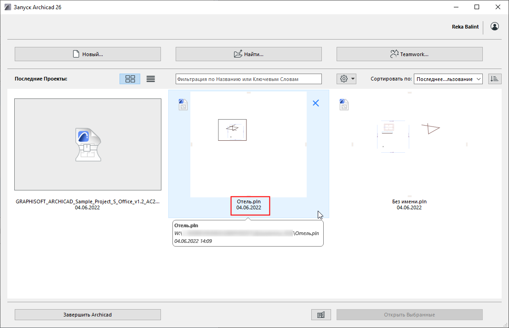Image resolution: width=509 pixels, height=328 pixels.
Task: Click the Новый... new project button
Action: (88, 54)
